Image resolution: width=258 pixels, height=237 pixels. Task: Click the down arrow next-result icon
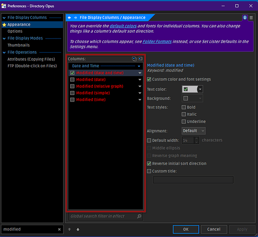coord(78,229)
